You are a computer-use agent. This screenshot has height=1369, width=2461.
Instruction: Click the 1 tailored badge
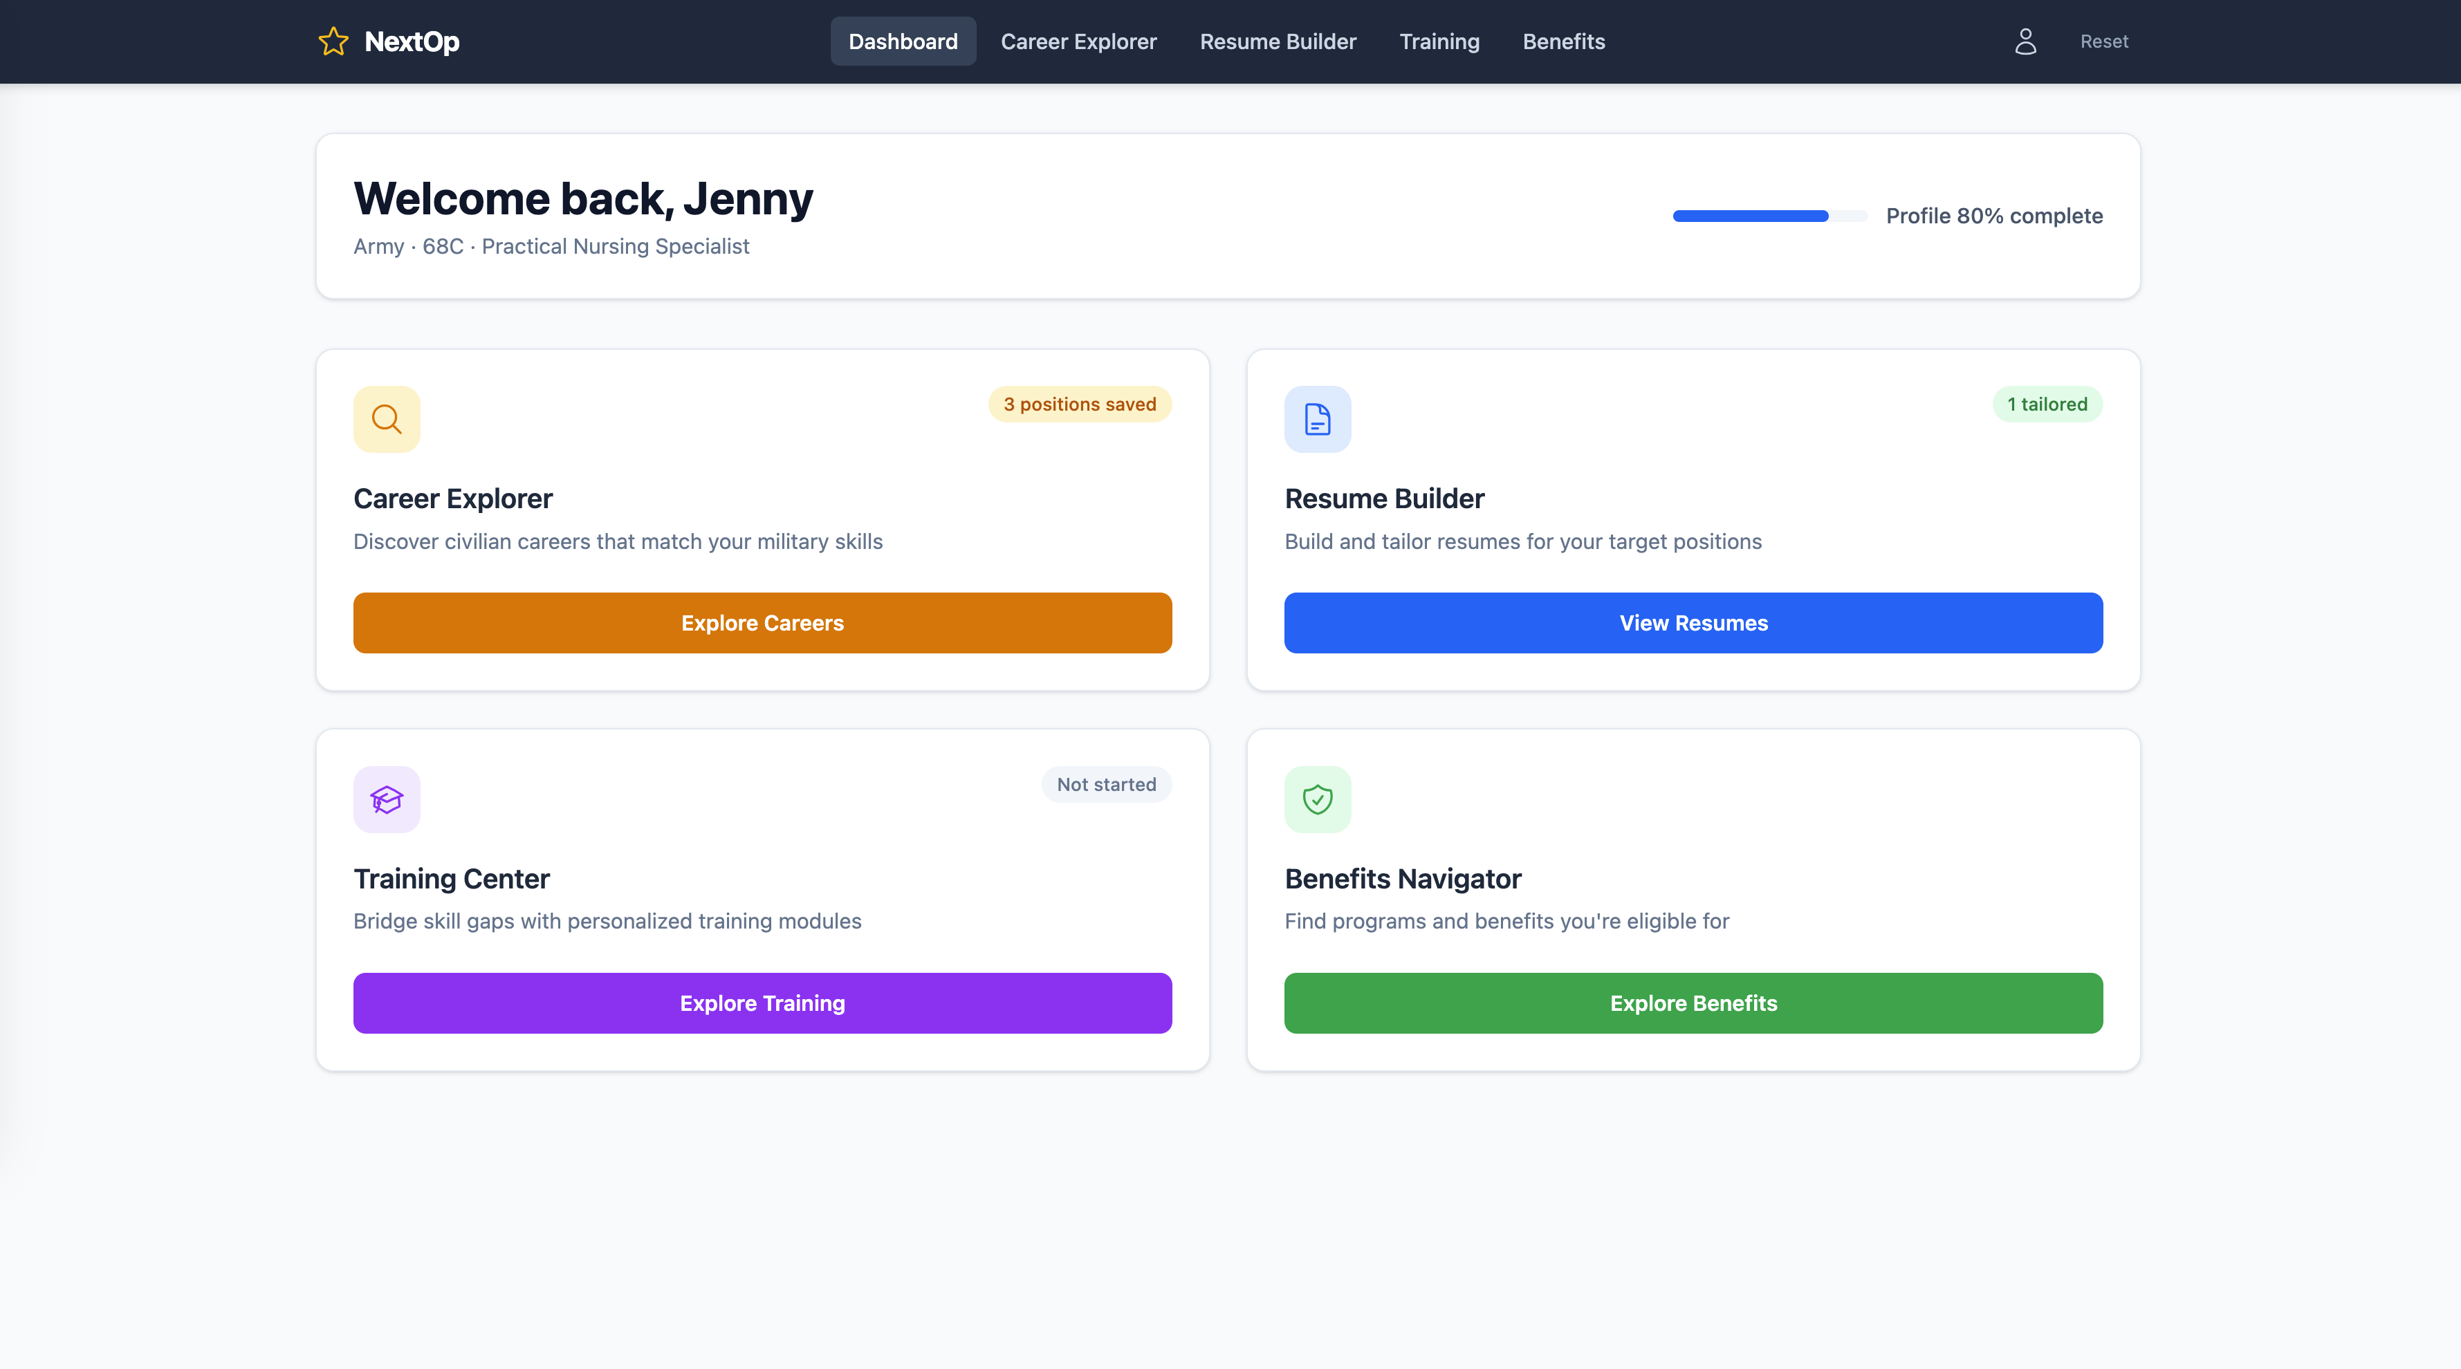[x=2047, y=404]
